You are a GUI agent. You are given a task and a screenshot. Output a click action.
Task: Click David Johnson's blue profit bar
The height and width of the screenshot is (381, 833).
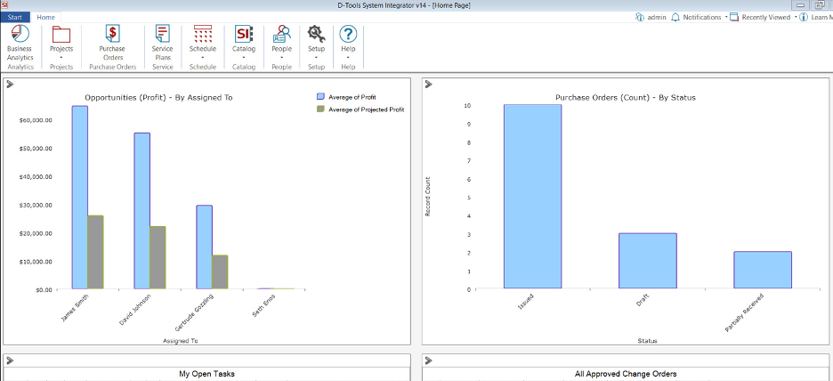142,211
